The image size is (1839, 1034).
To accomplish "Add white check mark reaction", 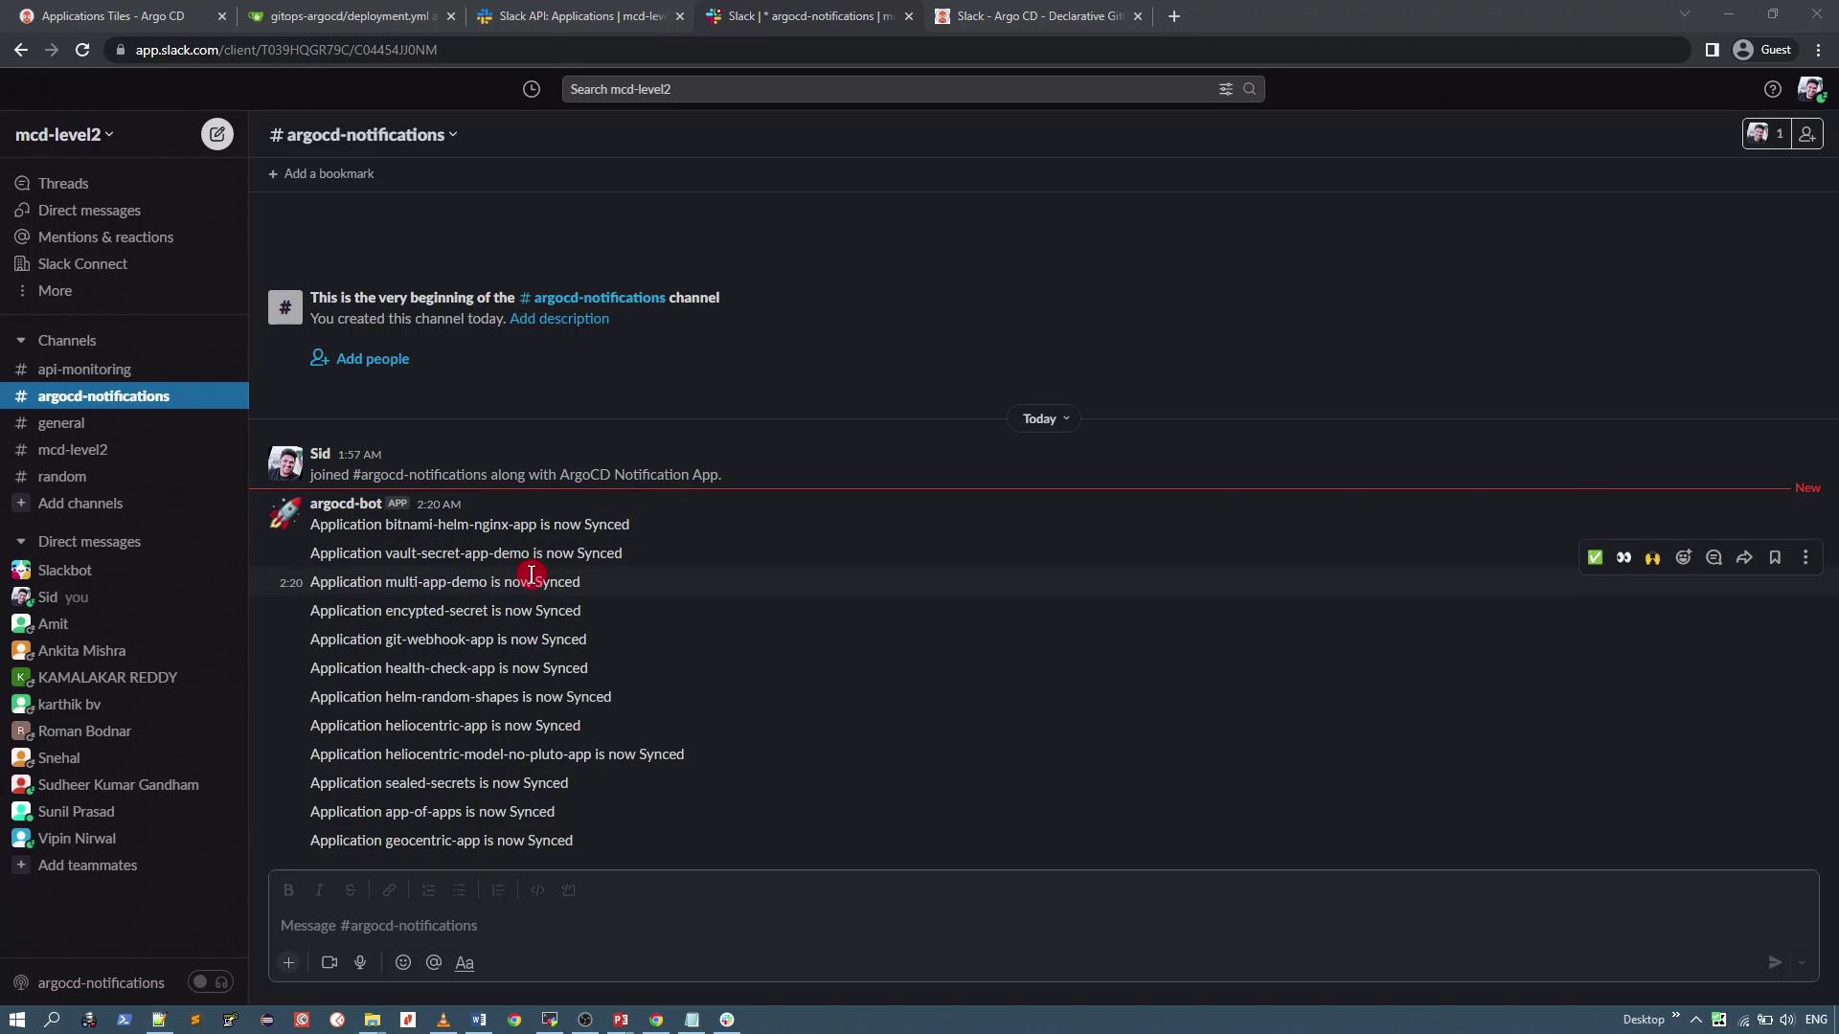I will pos(1595,557).
